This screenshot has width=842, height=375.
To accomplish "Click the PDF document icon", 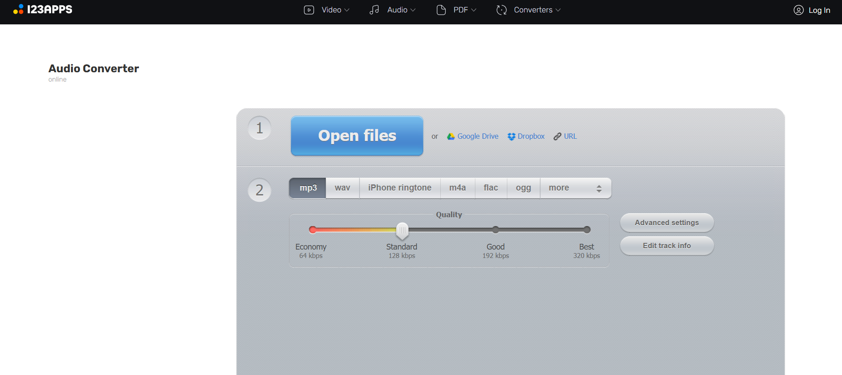I will click(441, 10).
